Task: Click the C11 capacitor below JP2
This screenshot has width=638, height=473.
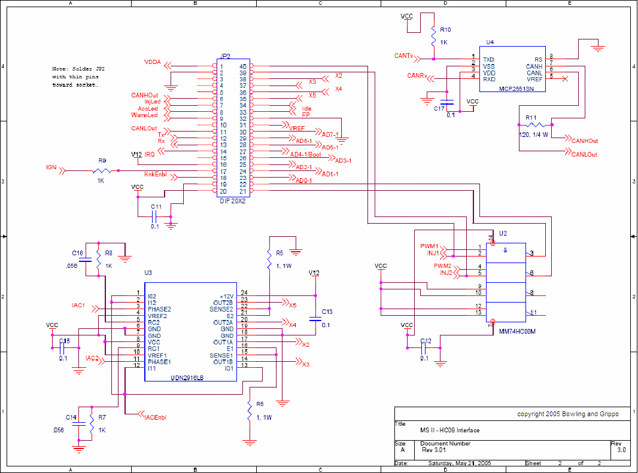Action: click(156, 216)
